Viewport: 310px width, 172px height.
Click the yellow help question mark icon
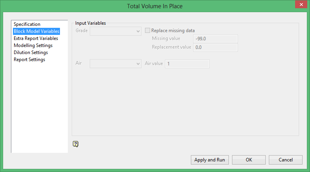click(x=76, y=144)
